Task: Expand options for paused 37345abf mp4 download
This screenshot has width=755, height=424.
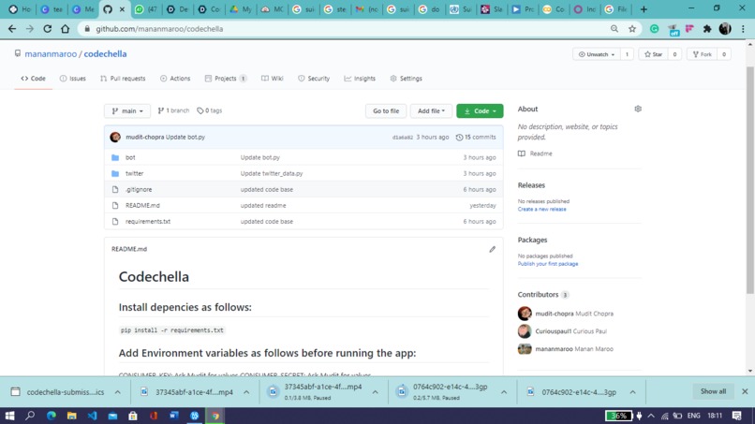Action: click(x=375, y=392)
